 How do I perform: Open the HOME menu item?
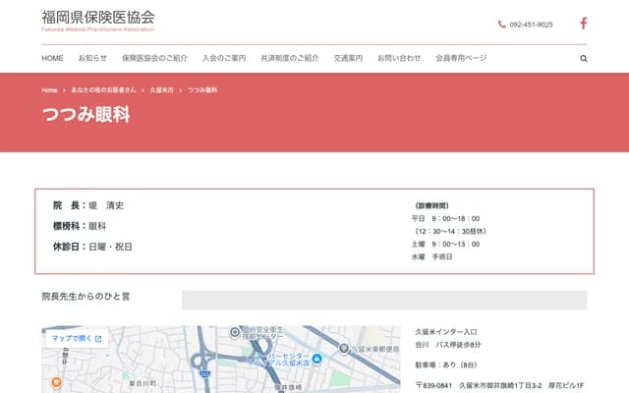click(x=52, y=58)
